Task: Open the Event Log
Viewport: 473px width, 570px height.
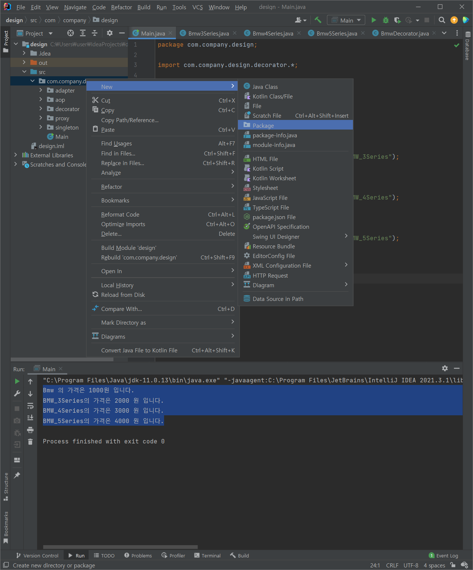Action: coord(443,556)
